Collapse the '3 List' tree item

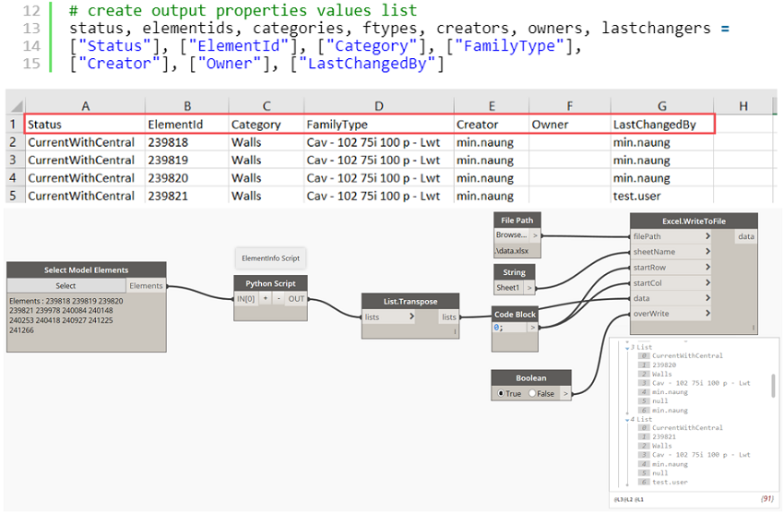627,346
